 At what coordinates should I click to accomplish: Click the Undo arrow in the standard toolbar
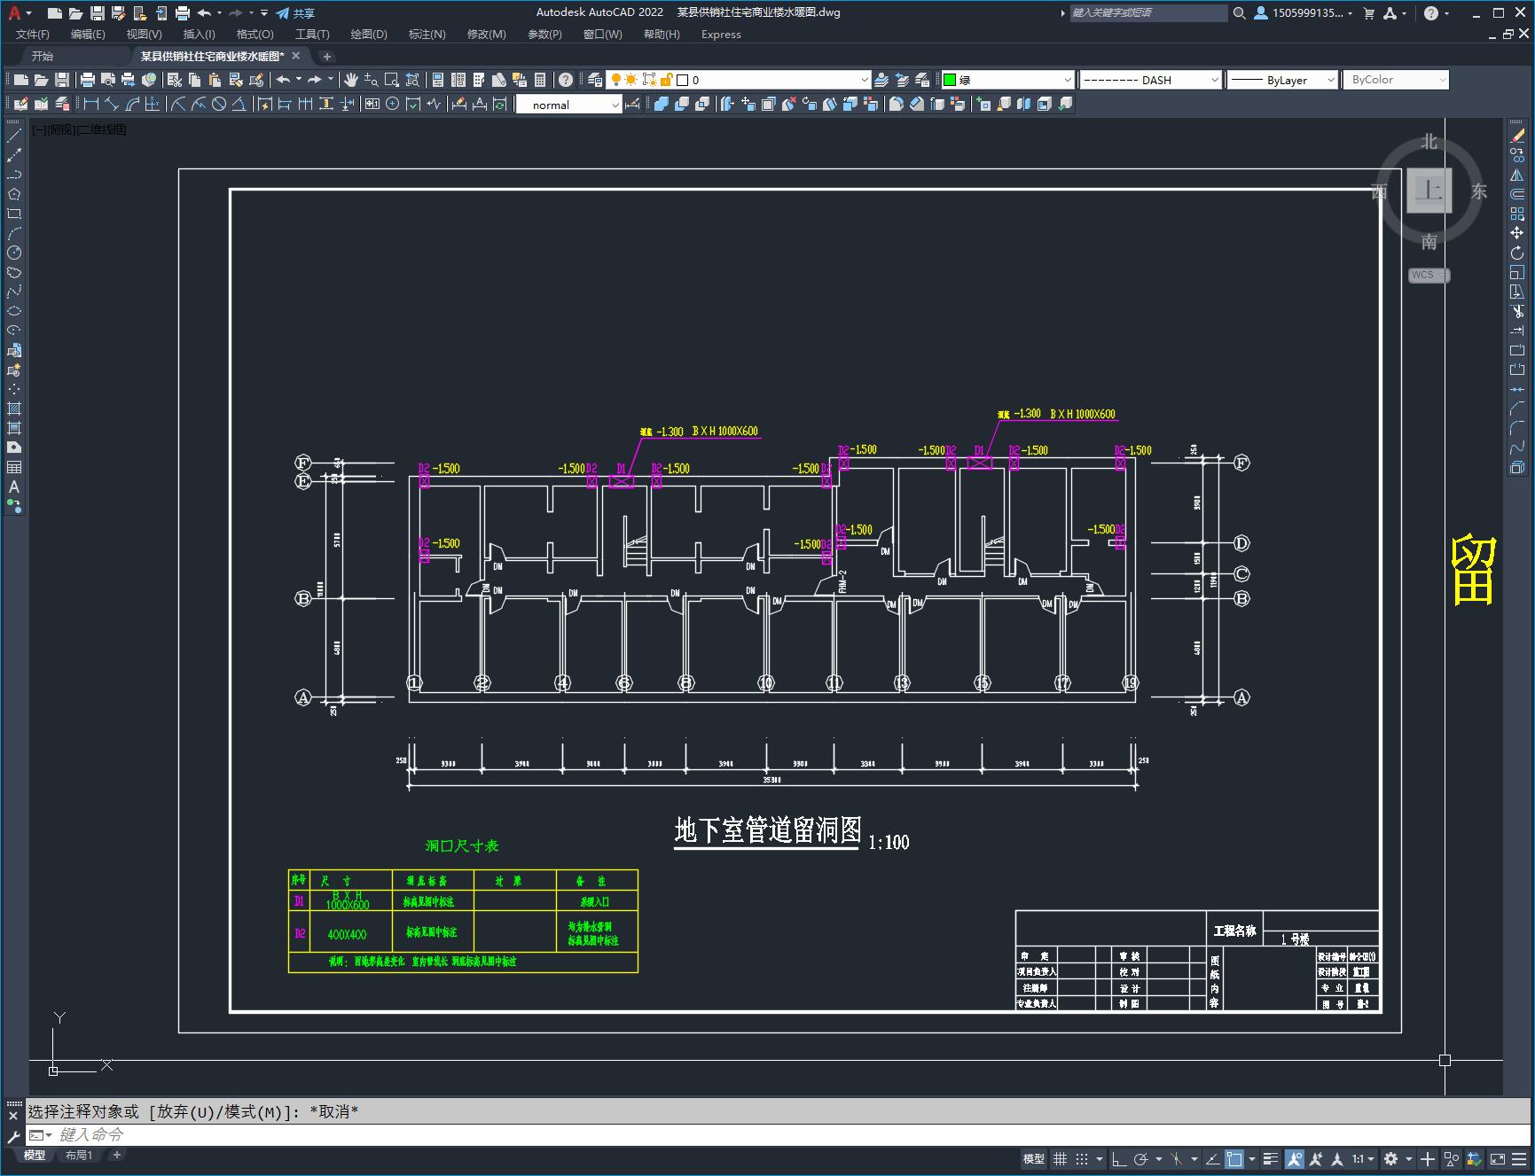point(284,80)
